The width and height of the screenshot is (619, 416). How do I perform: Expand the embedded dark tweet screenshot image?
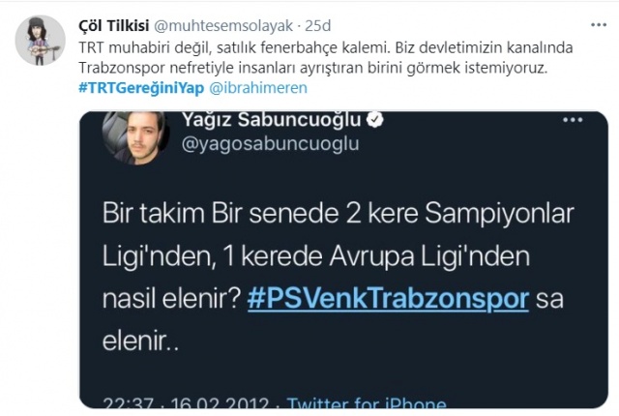(343, 259)
